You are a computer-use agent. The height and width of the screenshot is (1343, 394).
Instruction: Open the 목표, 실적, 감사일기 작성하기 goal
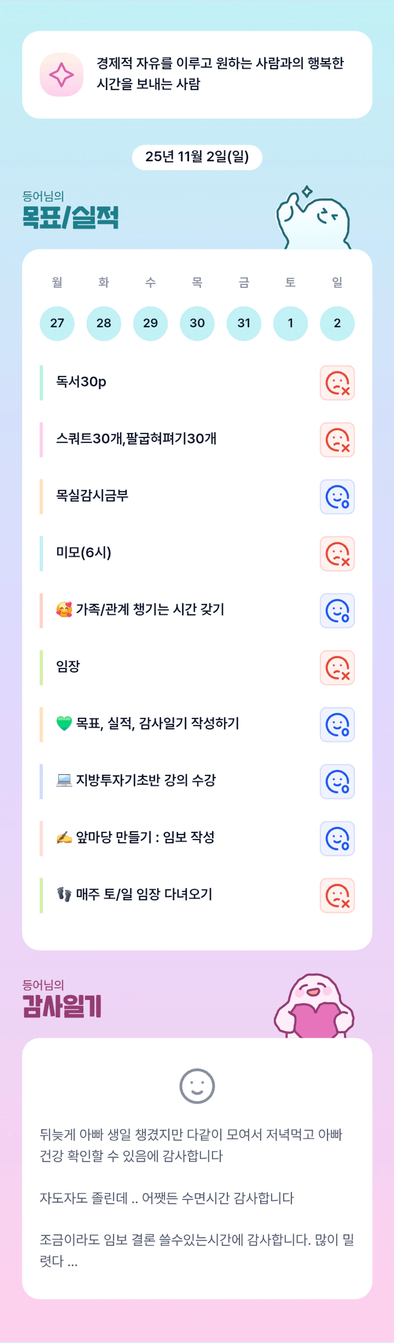(157, 723)
